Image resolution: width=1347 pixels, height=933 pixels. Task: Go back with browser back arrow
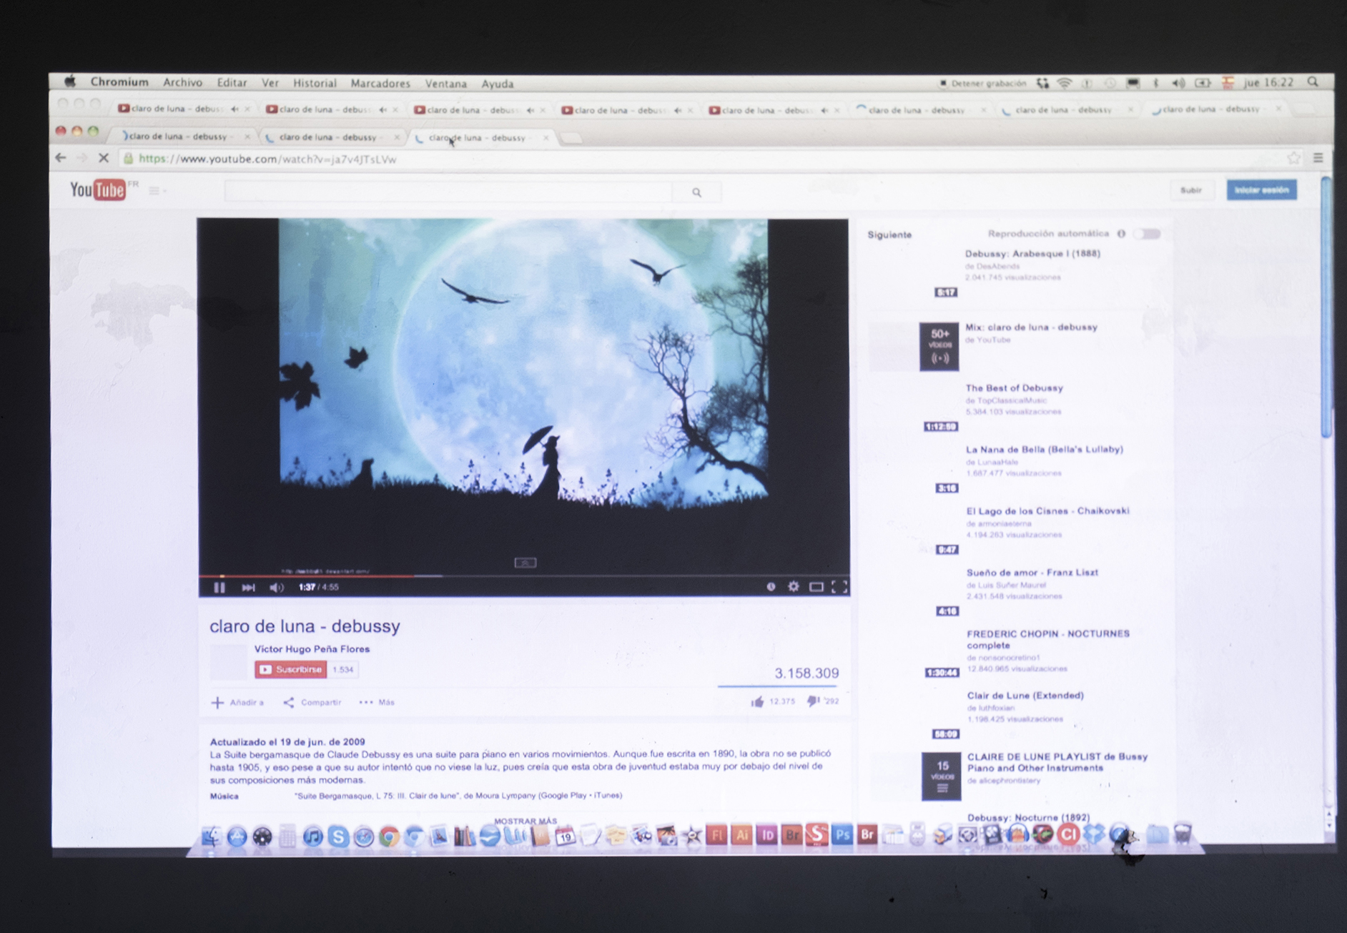(61, 158)
